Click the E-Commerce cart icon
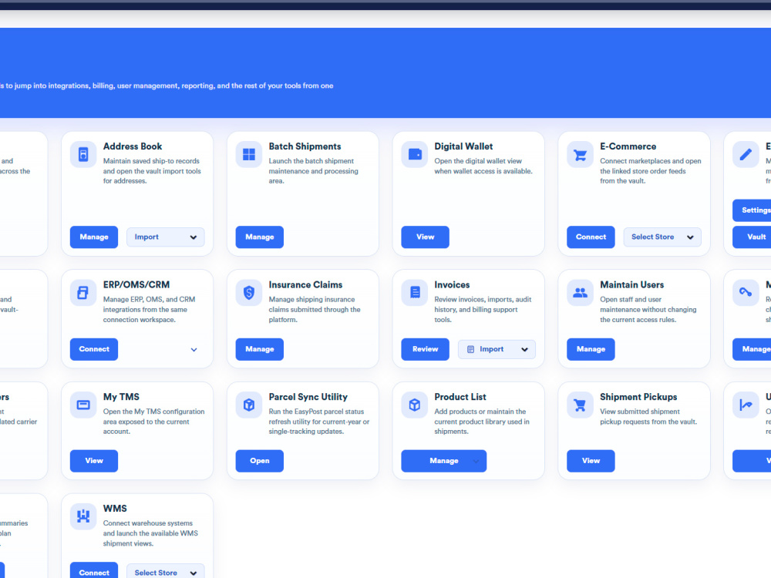Image resolution: width=771 pixels, height=578 pixels. (x=581, y=154)
